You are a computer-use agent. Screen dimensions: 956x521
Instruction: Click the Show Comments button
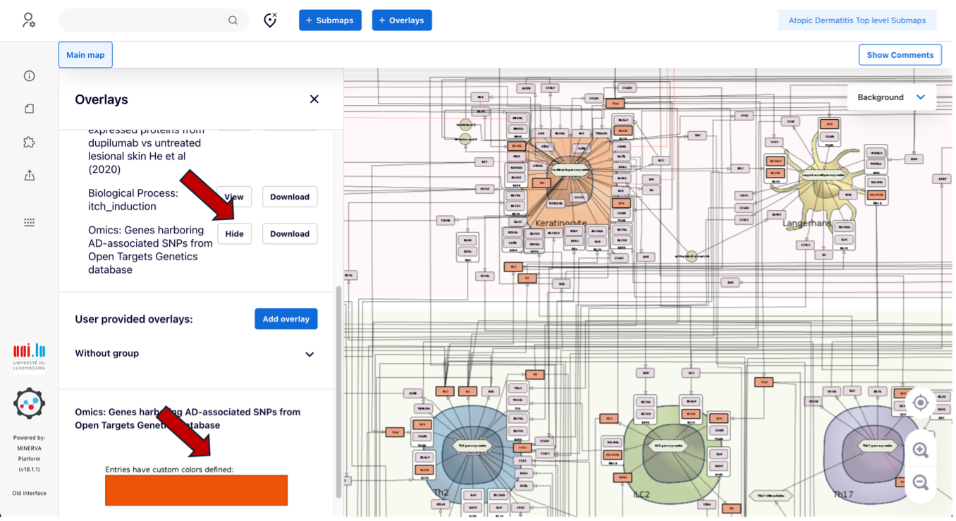point(900,55)
